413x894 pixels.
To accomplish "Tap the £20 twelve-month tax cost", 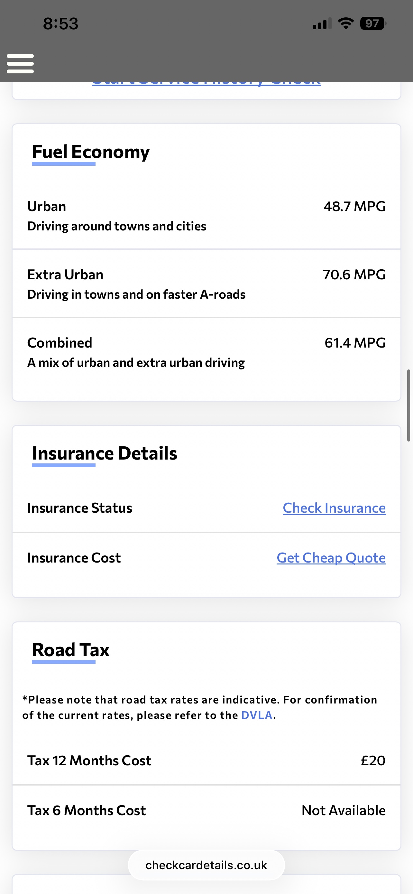I will point(373,761).
